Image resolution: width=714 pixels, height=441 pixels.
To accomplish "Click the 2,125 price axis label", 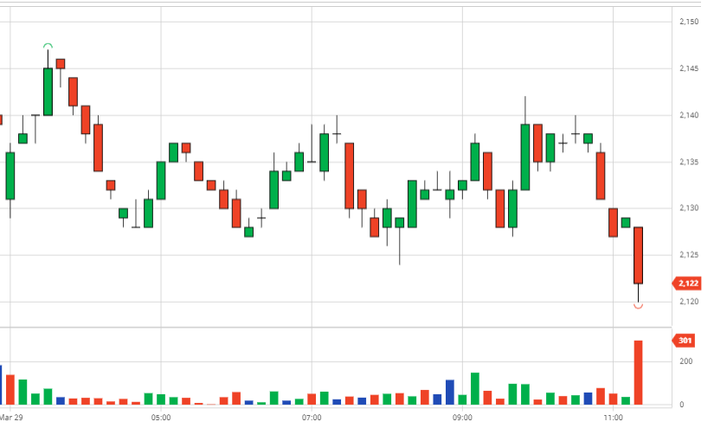I will 689,255.
